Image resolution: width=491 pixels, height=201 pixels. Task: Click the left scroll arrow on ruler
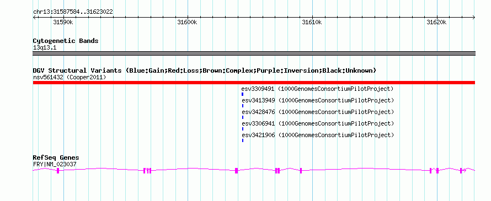point(35,18)
